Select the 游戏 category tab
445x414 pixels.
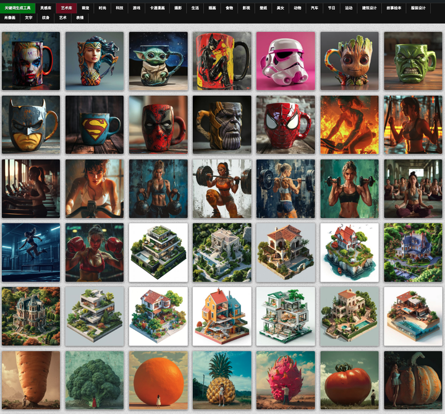pyautogui.click(x=137, y=8)
